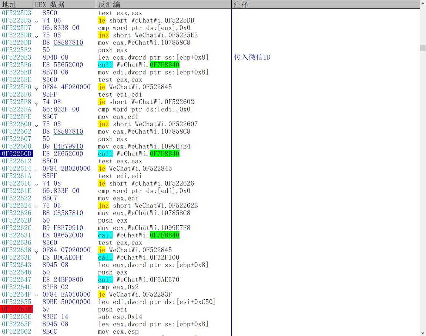Click green call target at row 0F522631

point(165,235)
